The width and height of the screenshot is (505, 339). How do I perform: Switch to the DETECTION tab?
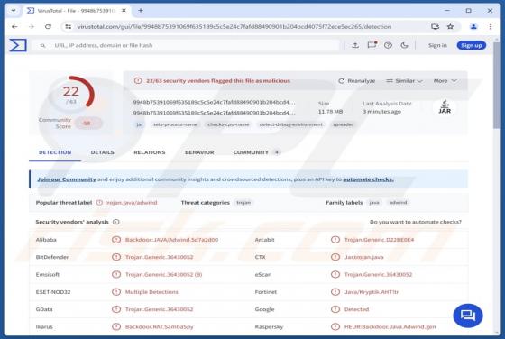tap(55, 152)
